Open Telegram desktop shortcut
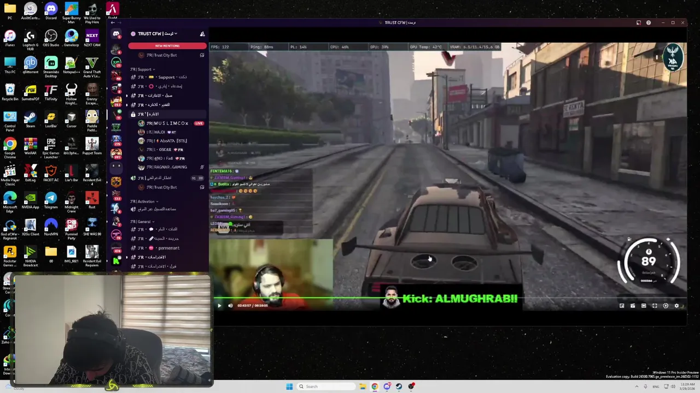This screenshot has height=393, width=700. (x=51, y=200)
